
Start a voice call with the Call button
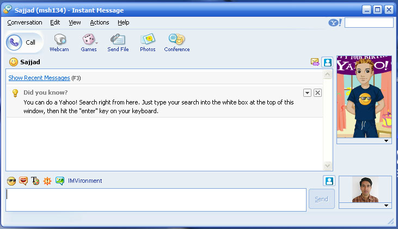pos(24,42)
